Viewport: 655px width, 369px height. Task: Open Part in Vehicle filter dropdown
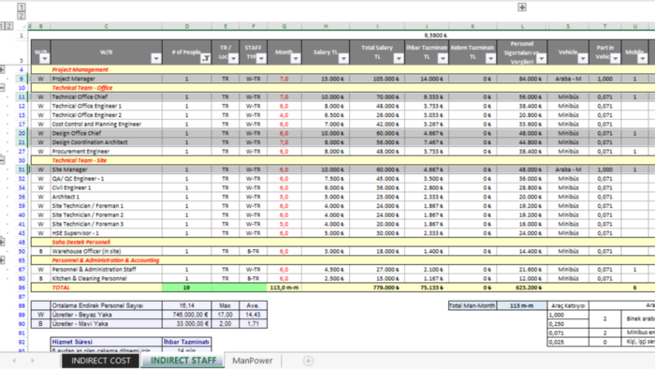pyautogui.click(x=615, y=58)
